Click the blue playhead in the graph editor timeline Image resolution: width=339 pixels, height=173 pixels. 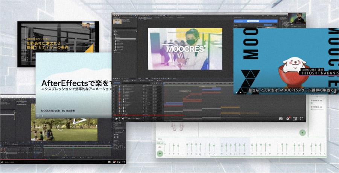tap(73, 146)
